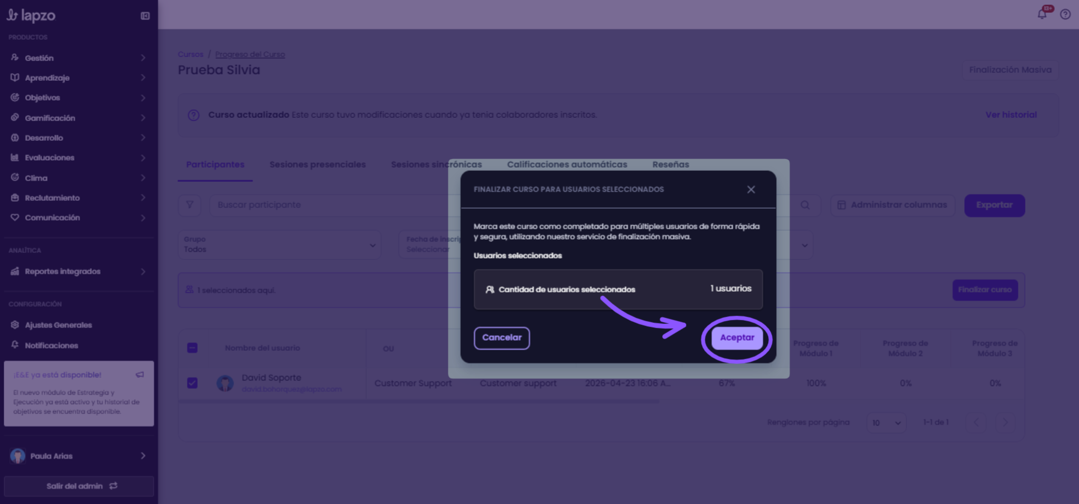Open the help question mark icon
The width and height of the screenshot is (1079, 504).
click(x=1065, y=14)
